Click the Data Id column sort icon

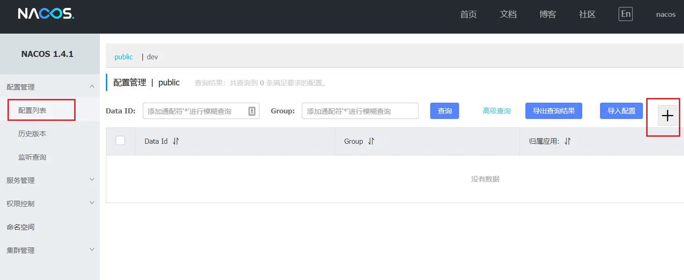tap(175, 141)
